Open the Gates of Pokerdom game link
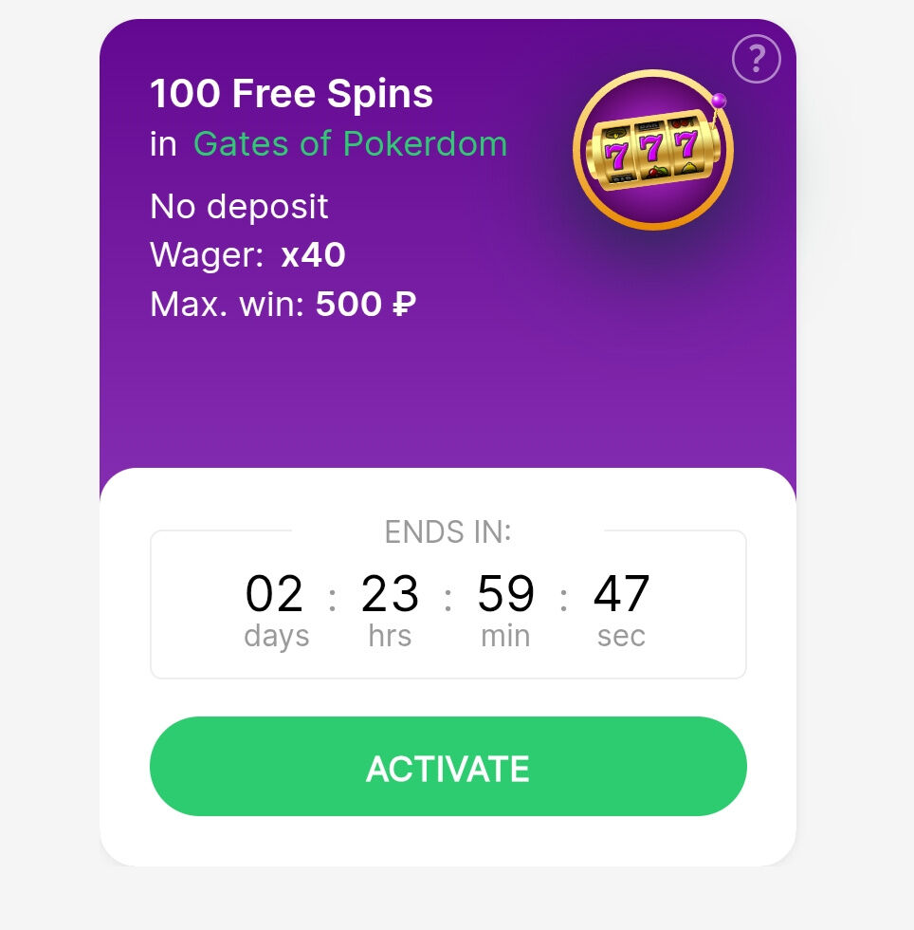914x930 pixels. point(350,144)
